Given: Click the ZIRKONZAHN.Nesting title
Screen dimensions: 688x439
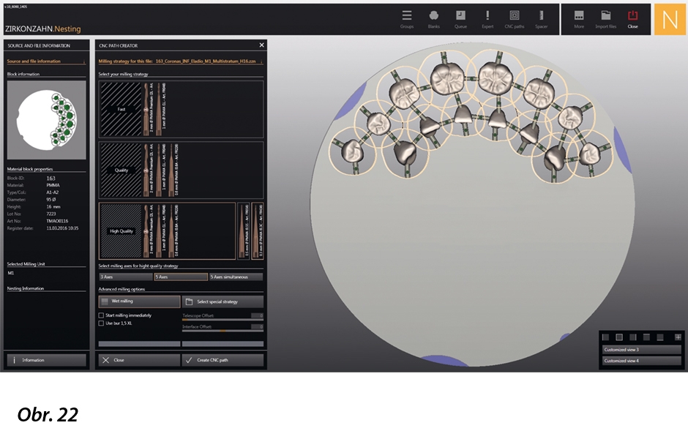Looking at the screenshot, I should (x=43, y=29).
